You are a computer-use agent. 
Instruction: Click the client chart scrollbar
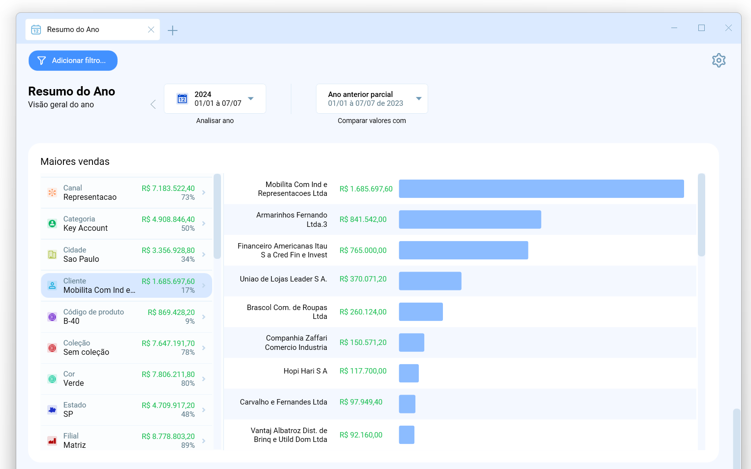coord(701,215)
